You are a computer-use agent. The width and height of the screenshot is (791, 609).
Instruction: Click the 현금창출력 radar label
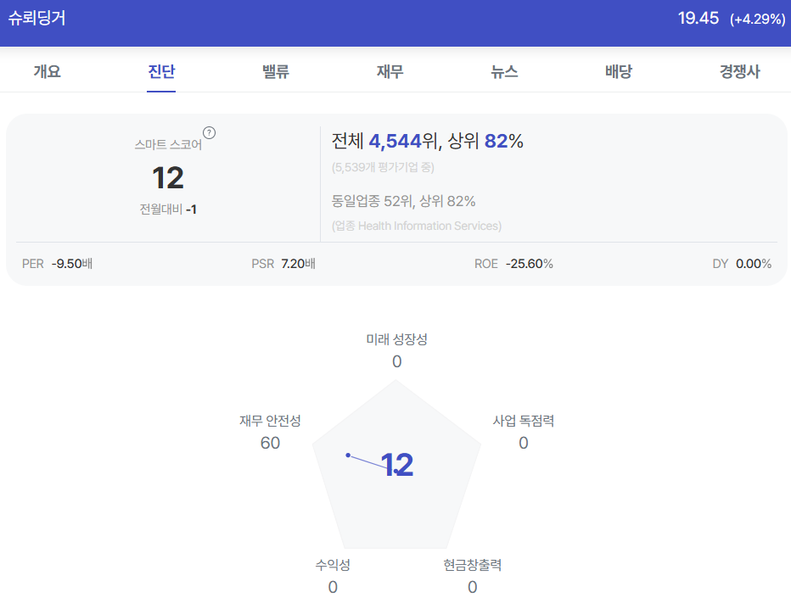click(x=473, y=565)
